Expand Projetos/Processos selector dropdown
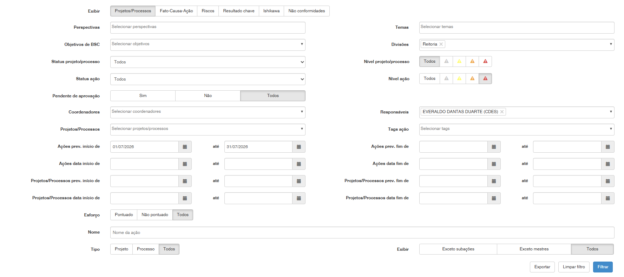The height and width of the screenshot is (277, 624). tap(302, 129)
